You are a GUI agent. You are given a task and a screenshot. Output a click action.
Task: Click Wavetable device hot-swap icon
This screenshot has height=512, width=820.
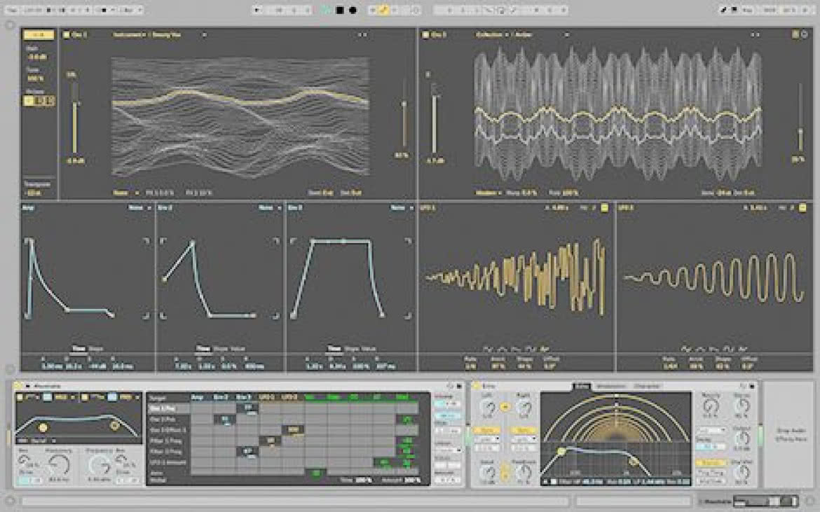pos(450,386)
